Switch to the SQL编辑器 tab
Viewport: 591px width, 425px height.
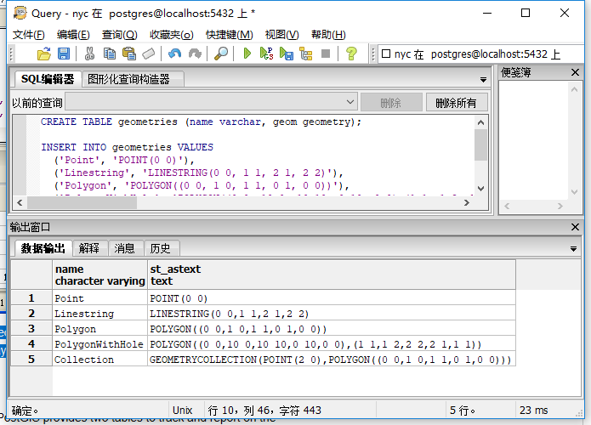coord(48,79)
